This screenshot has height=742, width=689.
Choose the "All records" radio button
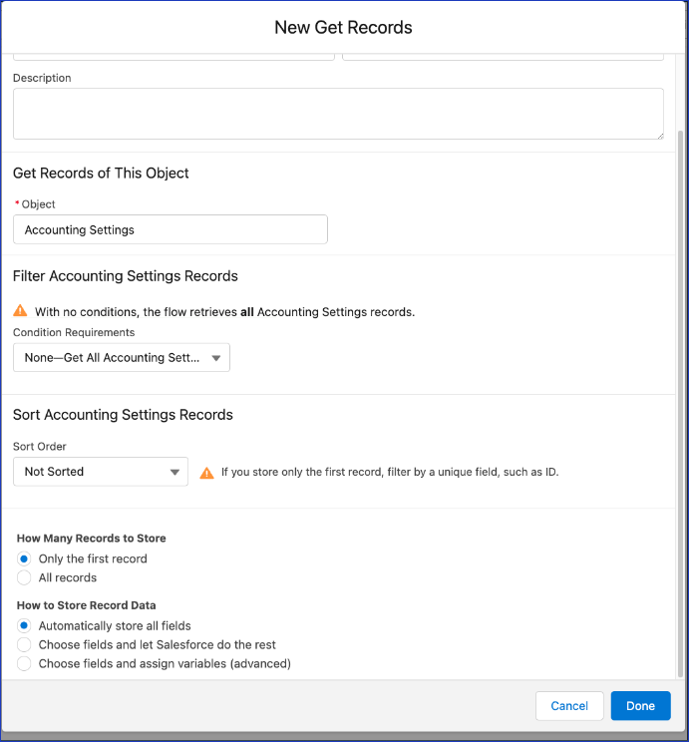(x=24, y=577)
